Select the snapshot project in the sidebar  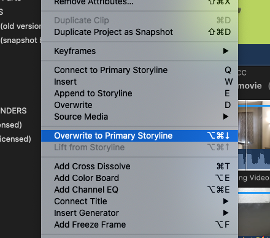[x=20, y=40]
